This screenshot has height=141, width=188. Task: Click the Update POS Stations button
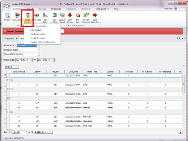point(21,4)
